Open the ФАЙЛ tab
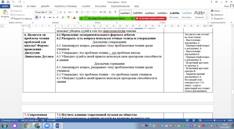 pos(5,6)
